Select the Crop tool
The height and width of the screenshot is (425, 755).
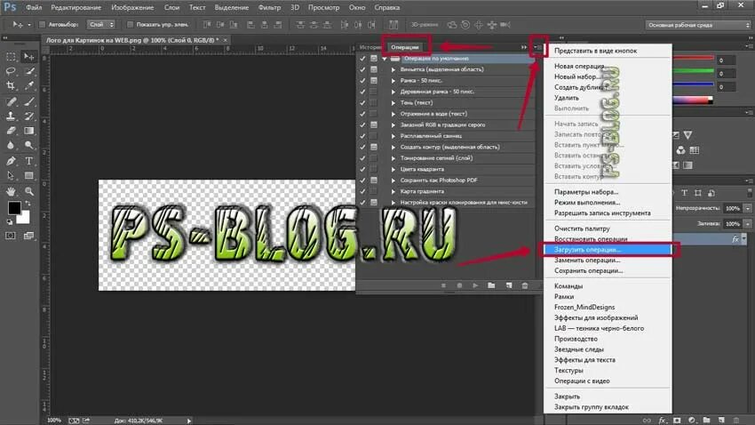pyautogui.click(x=11, y=85)
